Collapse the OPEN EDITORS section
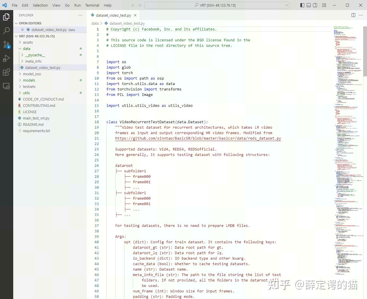The image size is (367, 299). (x=30, y=23)
